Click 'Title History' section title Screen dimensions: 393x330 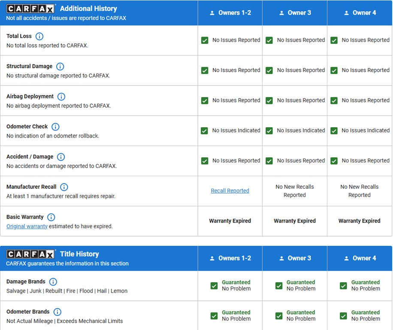pyautogui.click(x=79, y=254)
